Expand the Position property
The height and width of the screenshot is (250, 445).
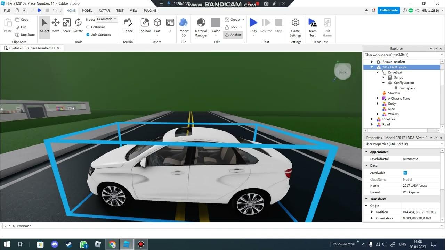[x=372, y=212]
